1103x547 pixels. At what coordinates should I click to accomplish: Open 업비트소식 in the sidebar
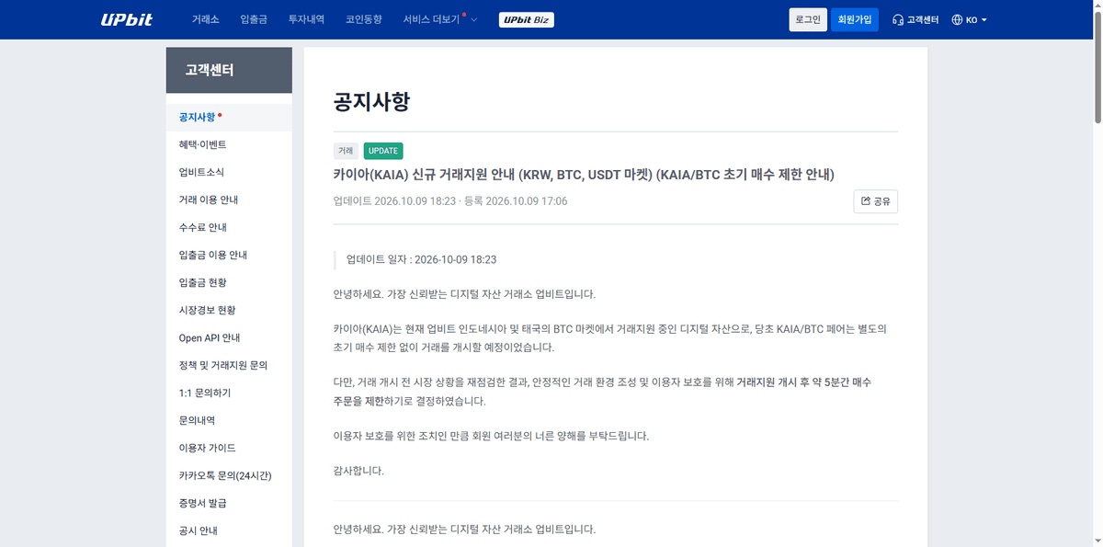[229, 172]
